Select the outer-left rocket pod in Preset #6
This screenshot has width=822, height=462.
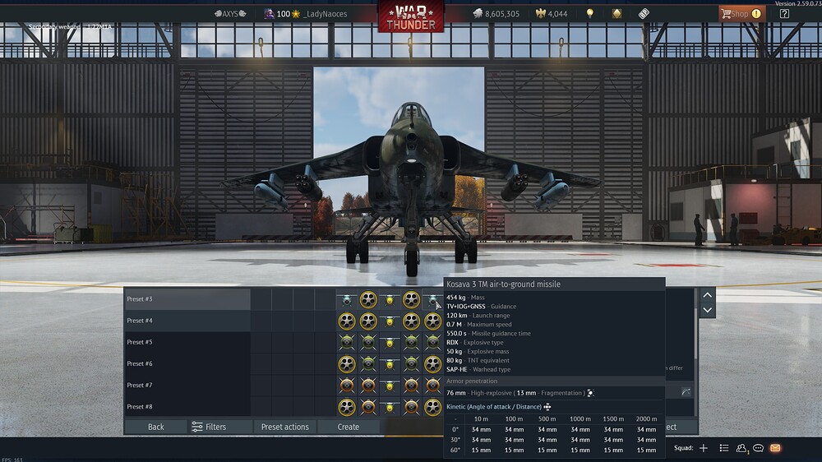(347, 364)
